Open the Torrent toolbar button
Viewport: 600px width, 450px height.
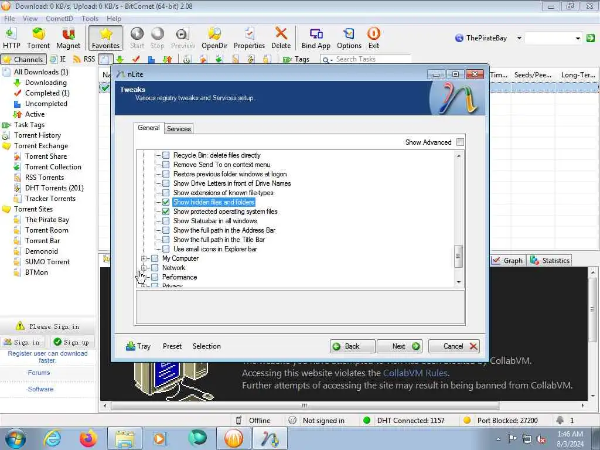click(38, 38)
